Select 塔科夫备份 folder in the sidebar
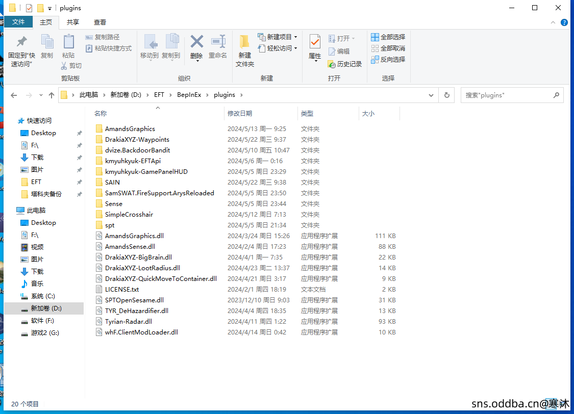The height and width of the screenshot is (414, 574). 46,194
